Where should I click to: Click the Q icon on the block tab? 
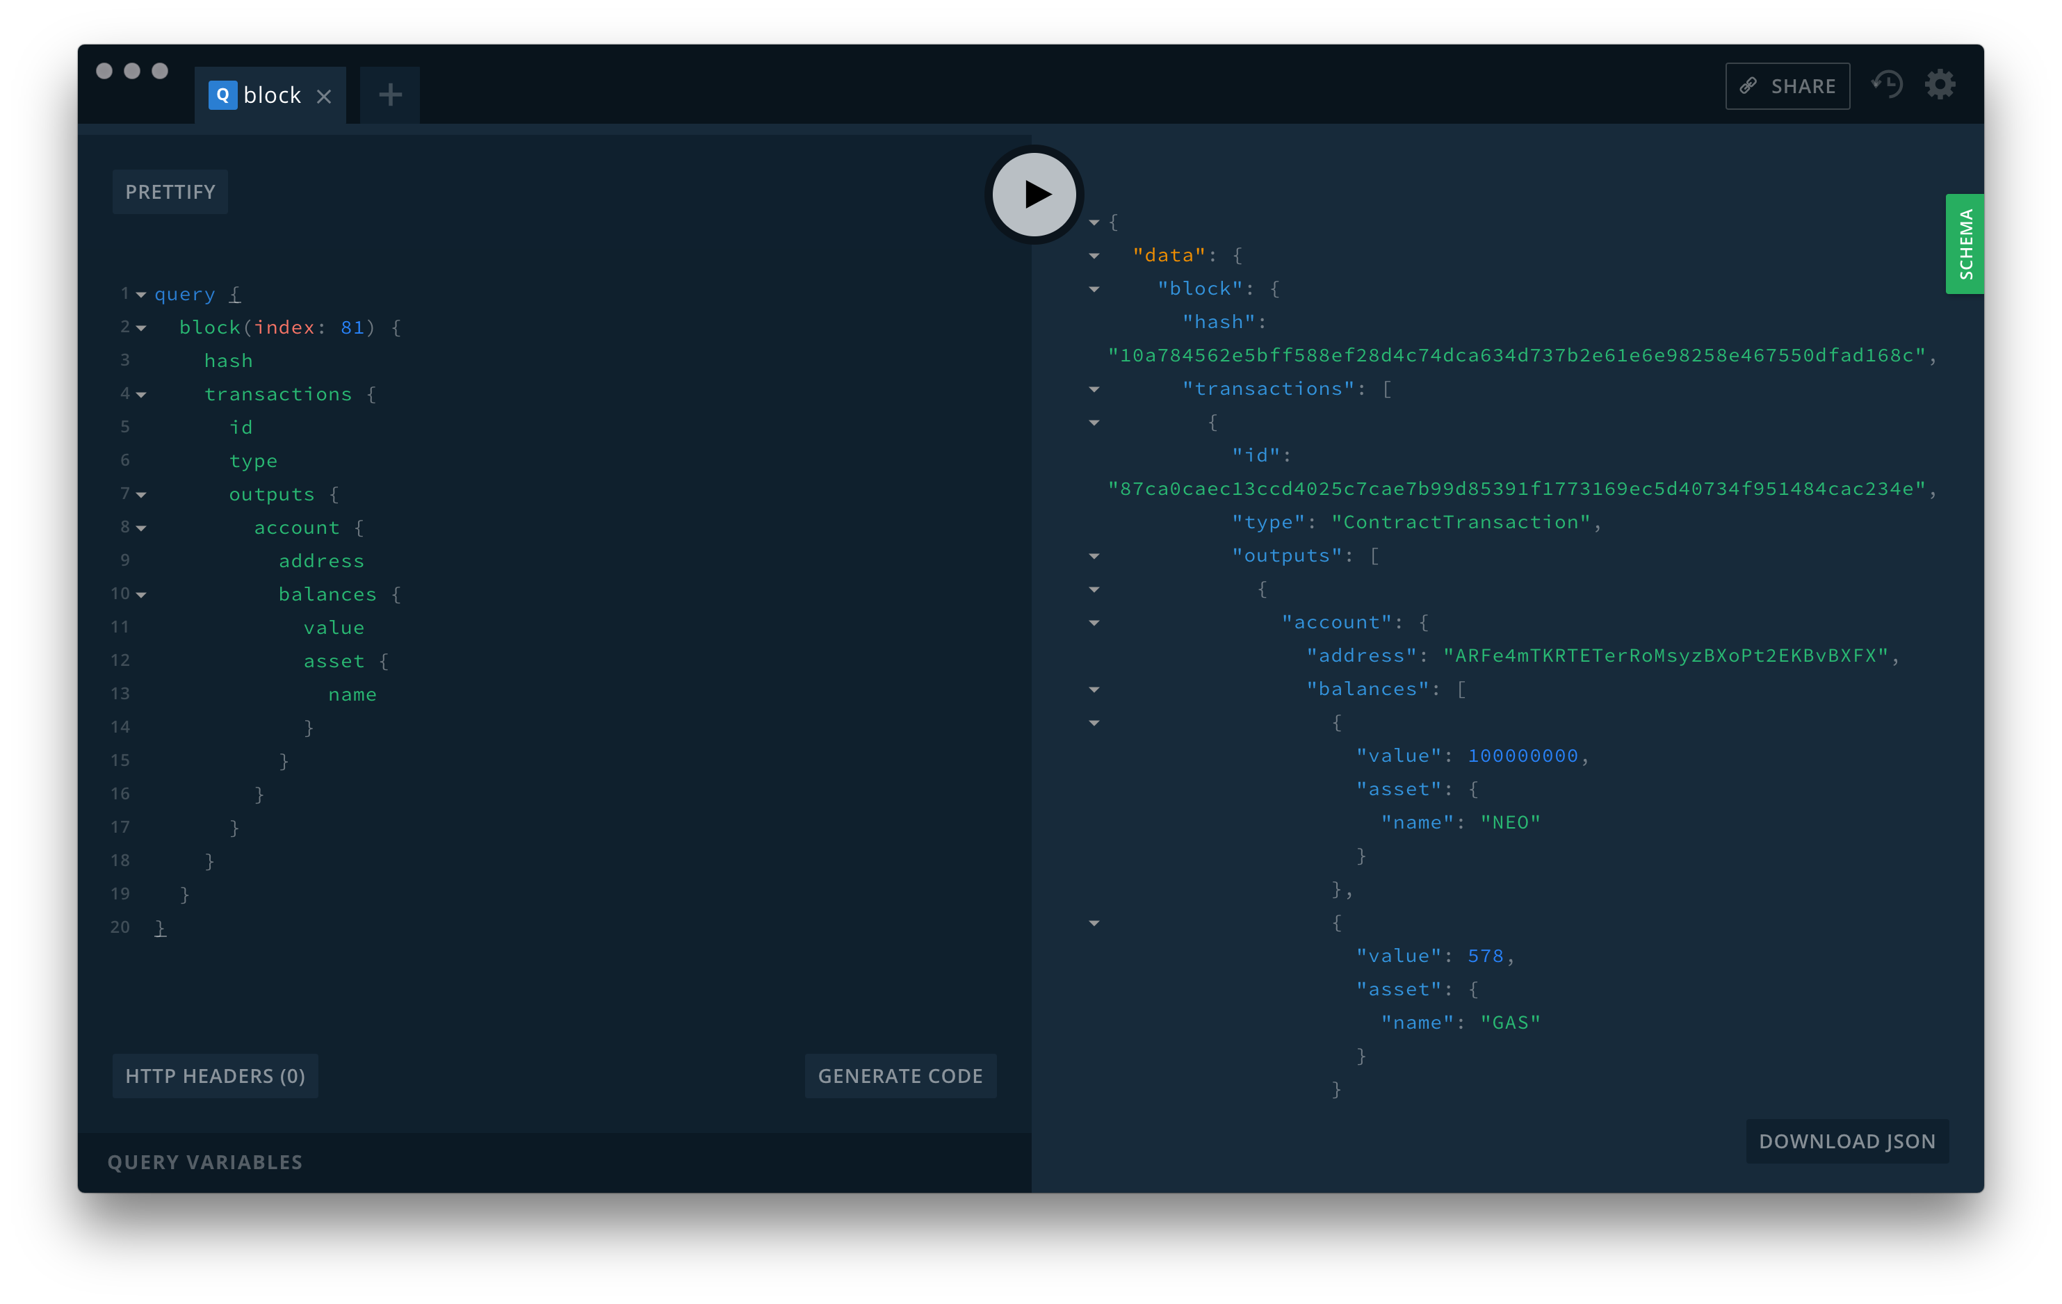pos(222,94)
